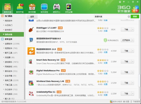This screenshot has width=141, height=104.
Task: Focus the 数据恢复 search input field
Action: tap(111, 16)
